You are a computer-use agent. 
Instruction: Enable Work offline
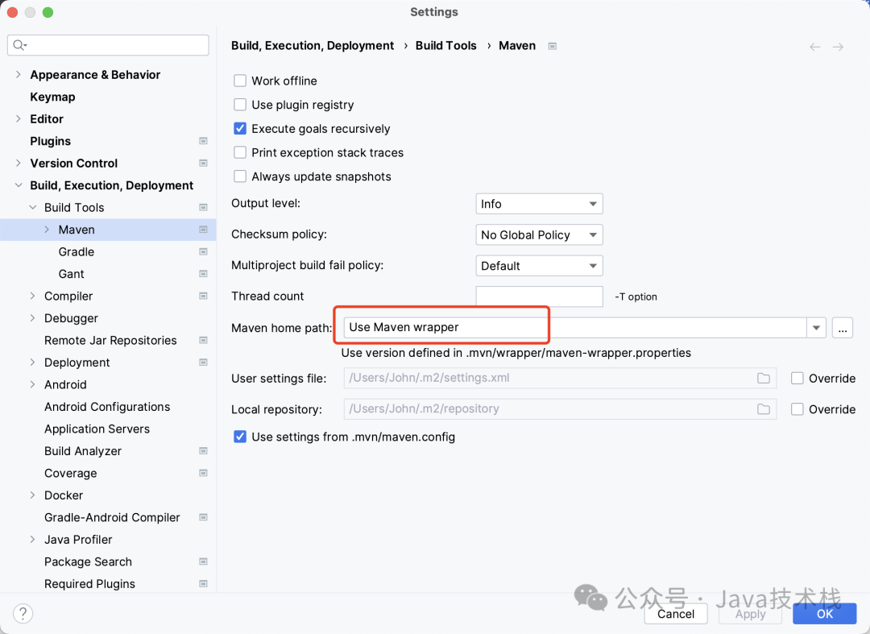tap(239, 81)
